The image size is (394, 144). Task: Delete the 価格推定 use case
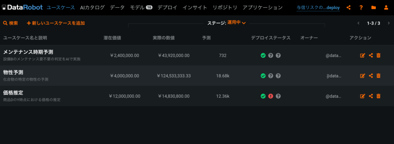(x=379, y=96)
